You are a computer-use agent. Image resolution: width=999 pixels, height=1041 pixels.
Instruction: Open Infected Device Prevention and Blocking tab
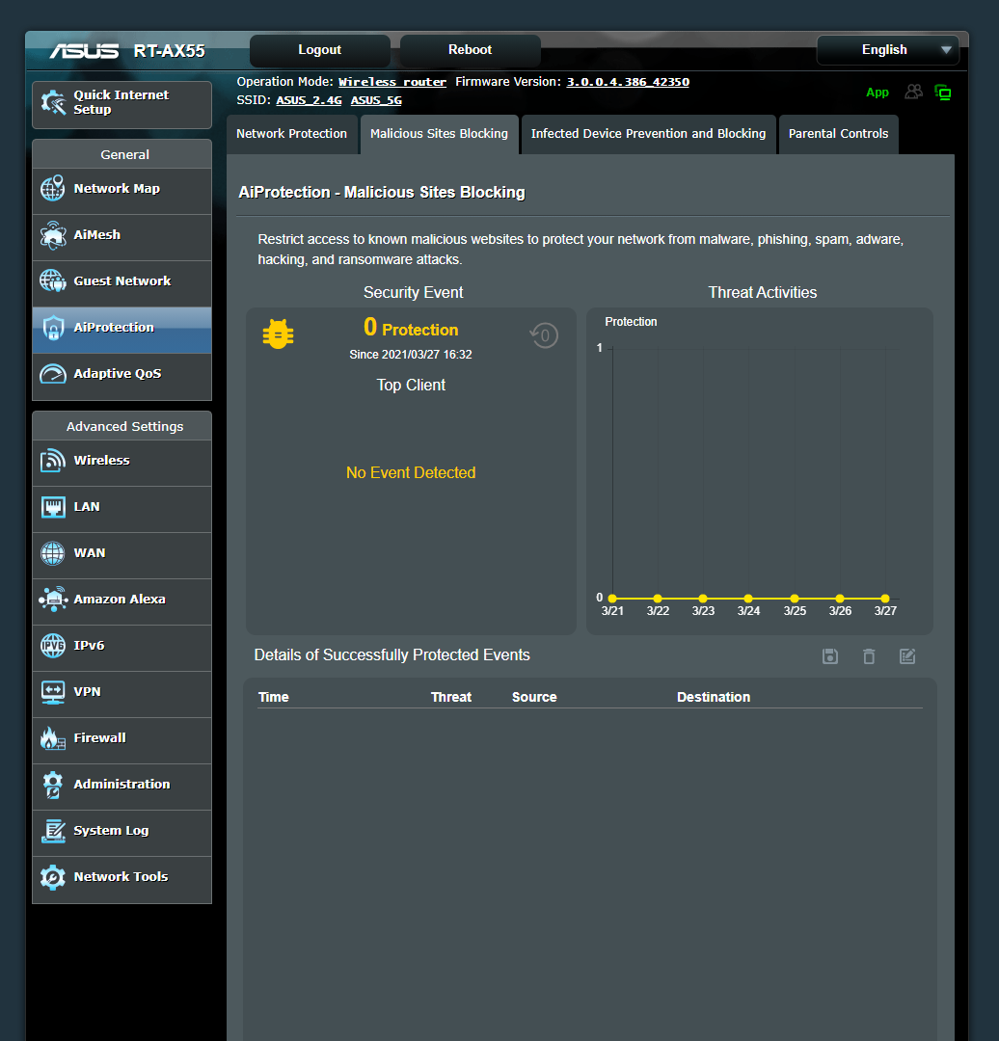pos(648,134)
